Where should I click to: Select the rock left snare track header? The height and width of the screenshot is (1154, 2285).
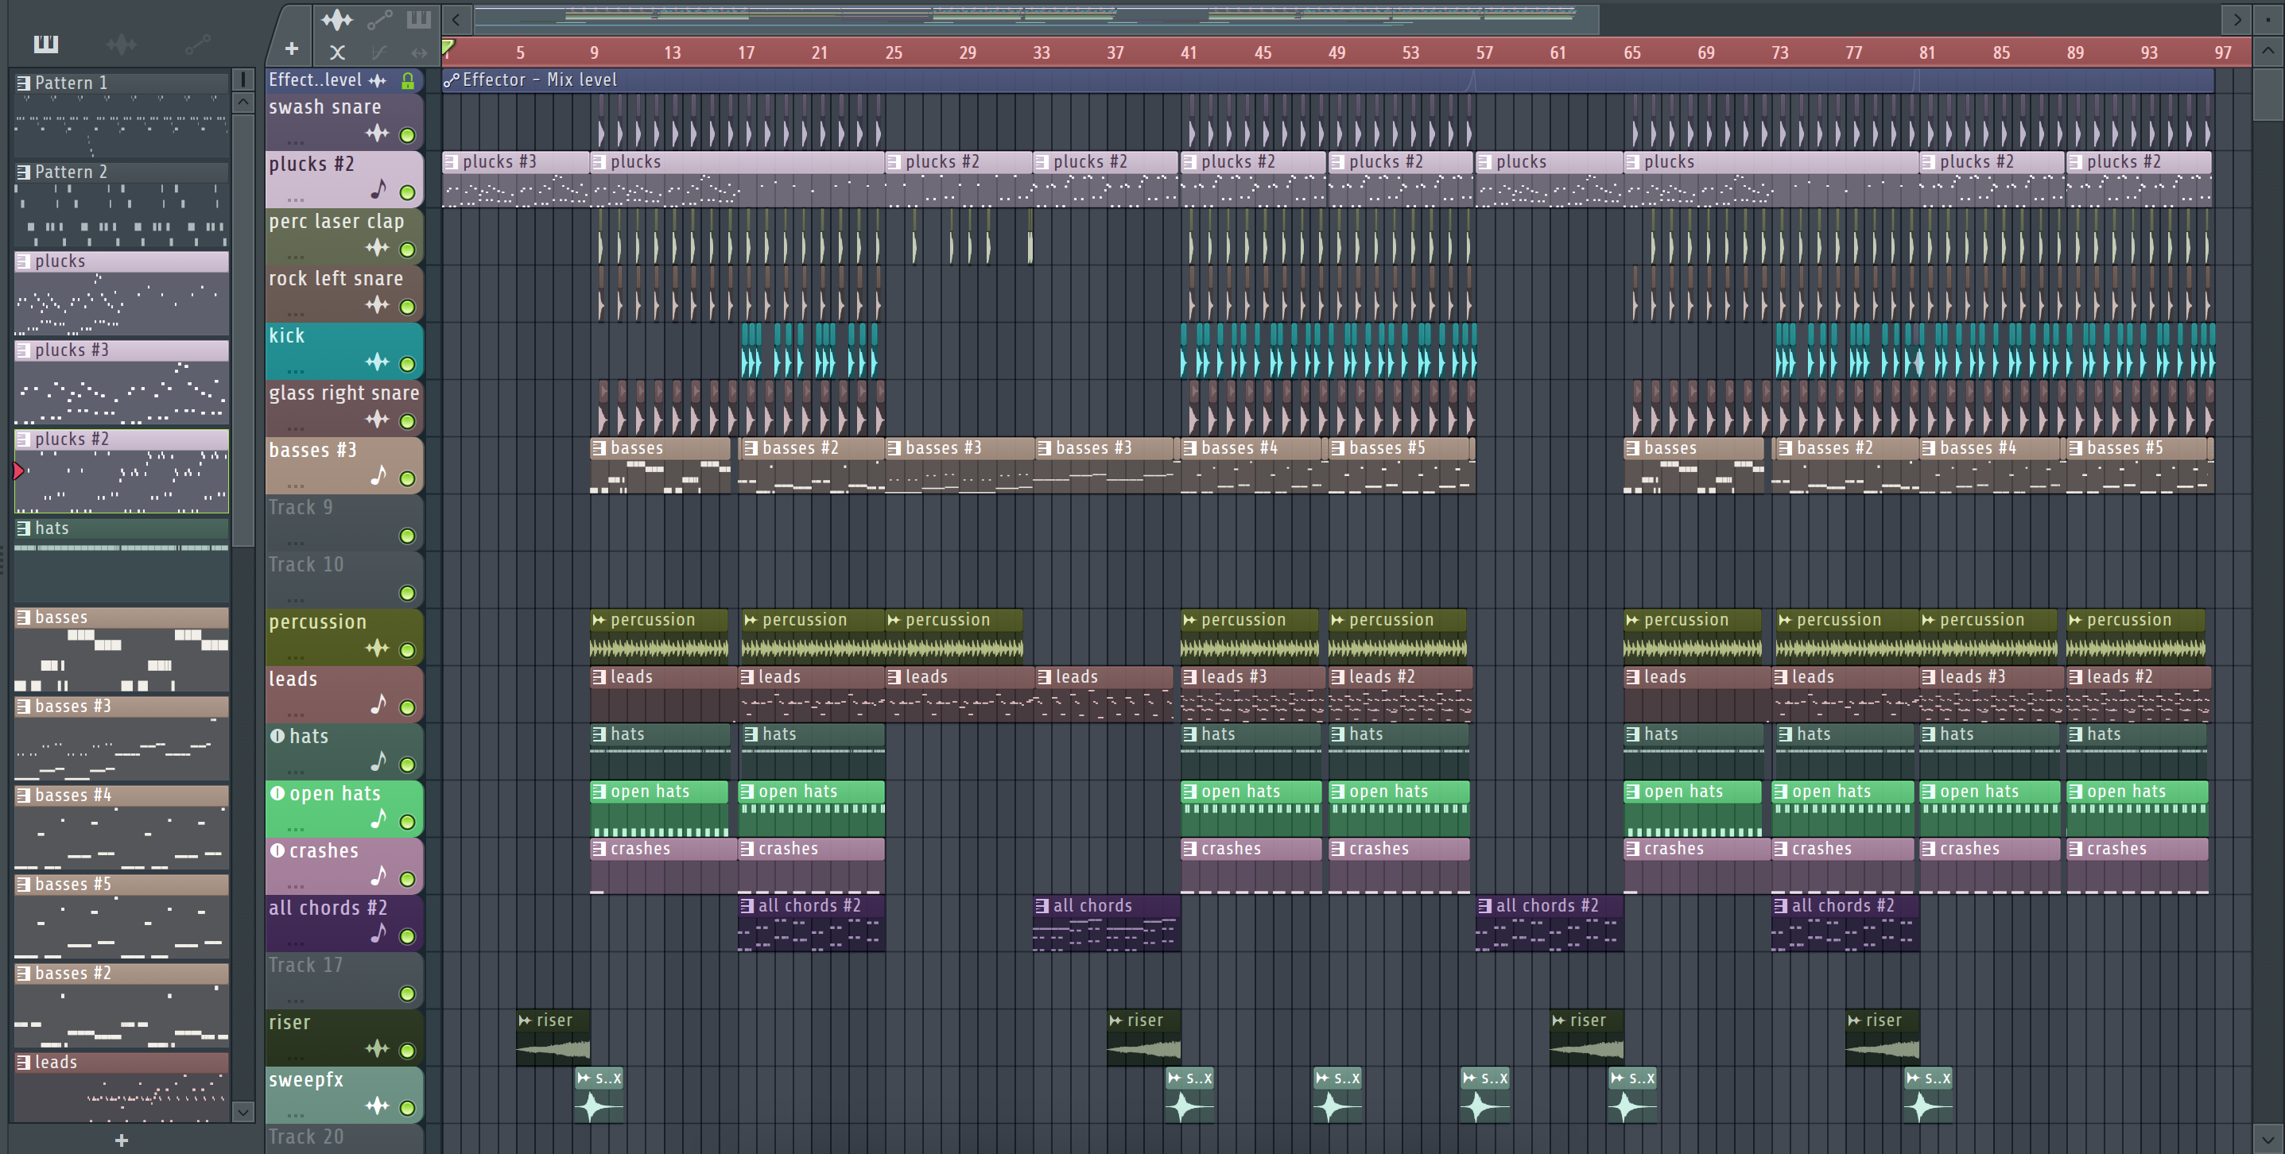344,292
